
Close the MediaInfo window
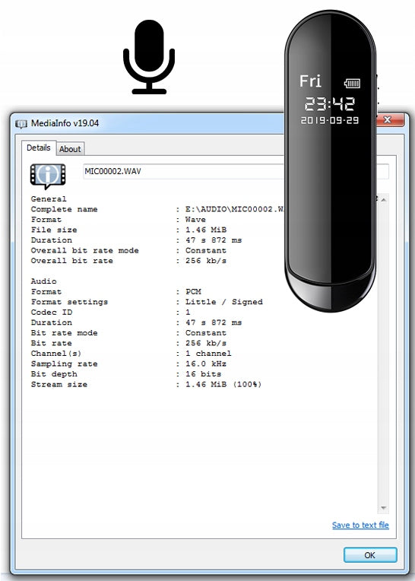tap(388, 119)
